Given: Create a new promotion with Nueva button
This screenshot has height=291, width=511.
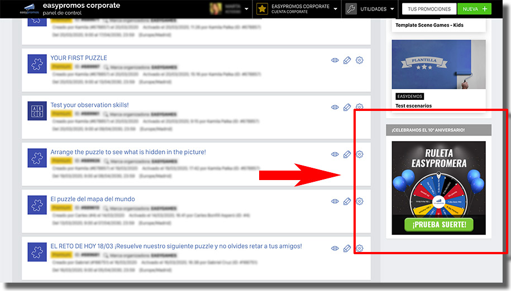Looking at the screenshot, I should (x=474, y=9).
